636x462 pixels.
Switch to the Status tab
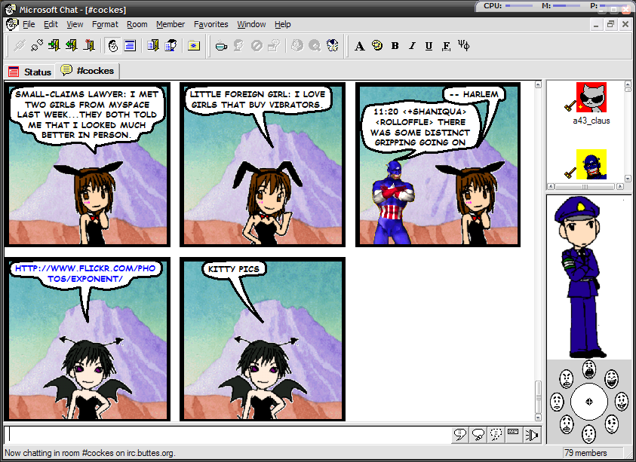(30, 72)
